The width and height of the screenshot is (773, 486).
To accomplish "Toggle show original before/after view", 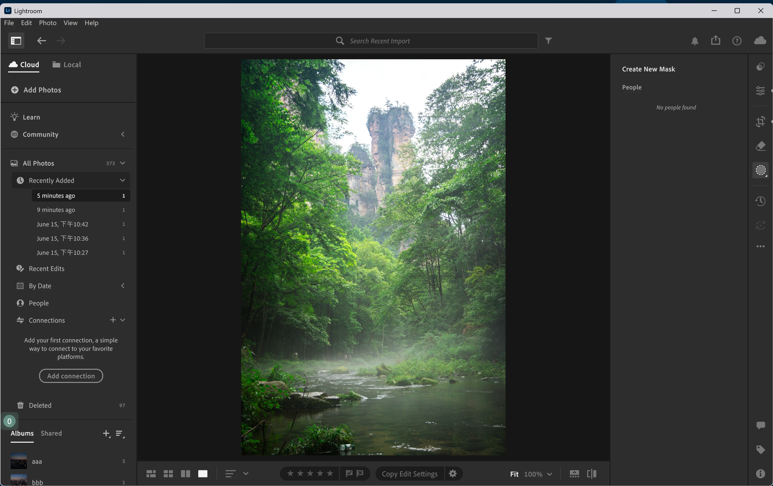I will 592,474.
